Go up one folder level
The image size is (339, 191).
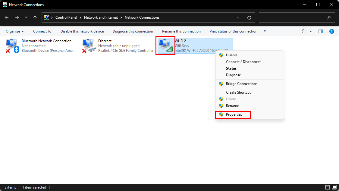click(35, 17)
